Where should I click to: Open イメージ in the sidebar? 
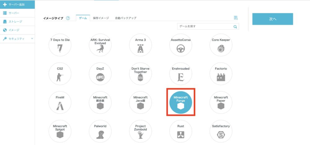pos(17,30)
